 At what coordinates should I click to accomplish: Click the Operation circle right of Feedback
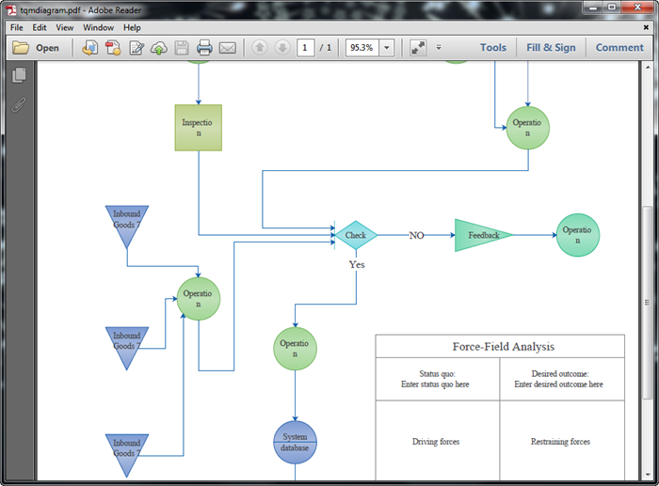pyautogui.click(x=578, y=235)
